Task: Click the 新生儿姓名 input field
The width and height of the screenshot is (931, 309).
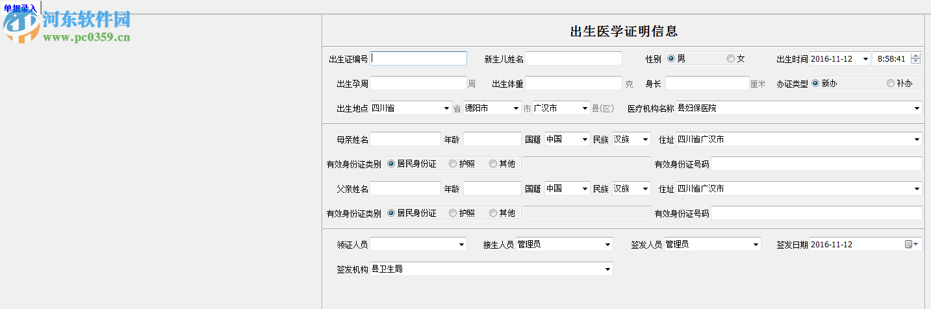Action: click(574, 58)
